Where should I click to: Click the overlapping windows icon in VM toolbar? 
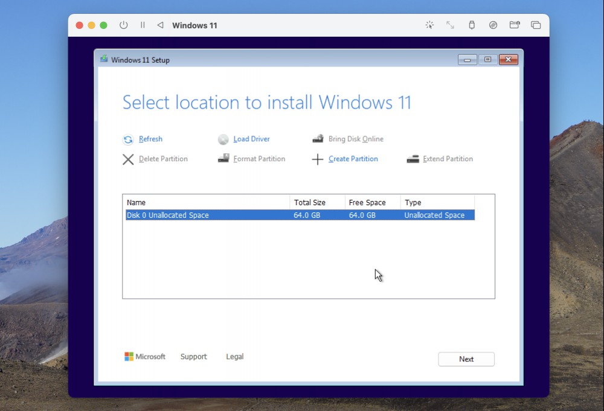click(536, 25)
